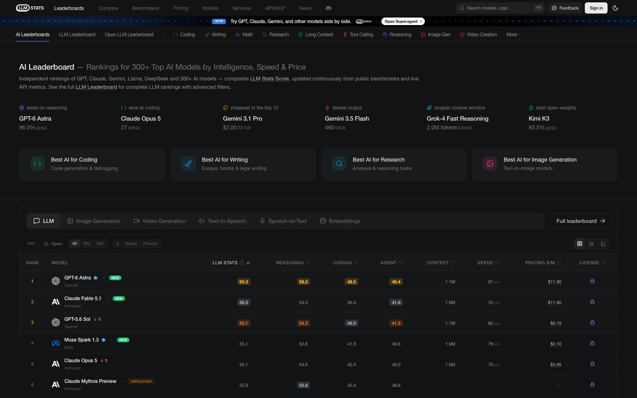Open the Best AI for Writing card
This screenshot has width=637, height=398.
click(243, 164)
